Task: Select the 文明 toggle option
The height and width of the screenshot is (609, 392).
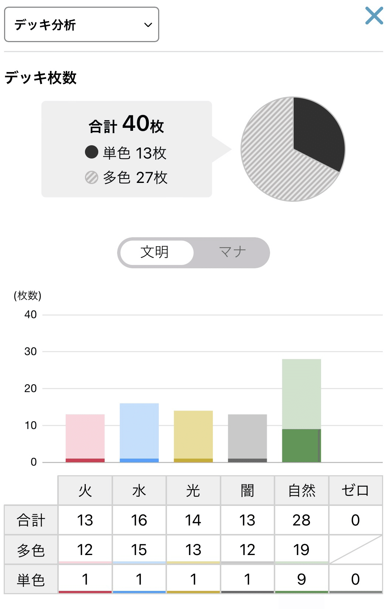Action: pyautogui.click(x=155, y=252)
